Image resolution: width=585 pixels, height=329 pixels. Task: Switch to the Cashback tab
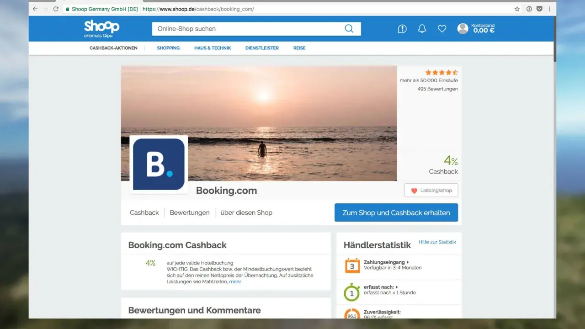tap(144, 212)
